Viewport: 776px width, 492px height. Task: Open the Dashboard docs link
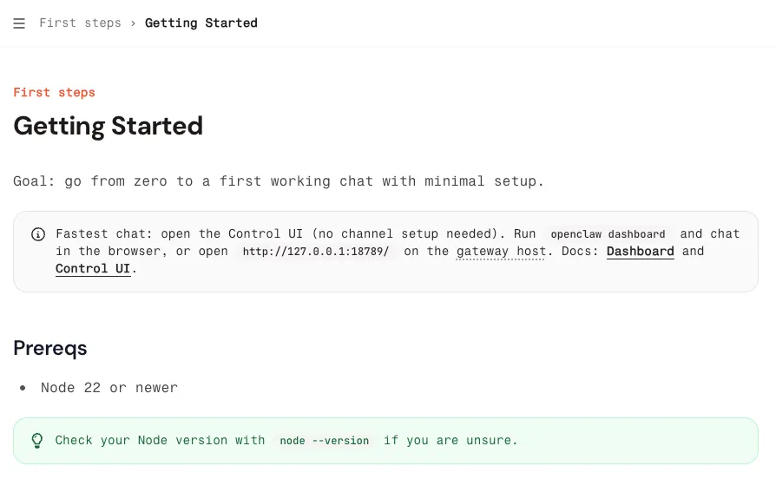point(640,252)
